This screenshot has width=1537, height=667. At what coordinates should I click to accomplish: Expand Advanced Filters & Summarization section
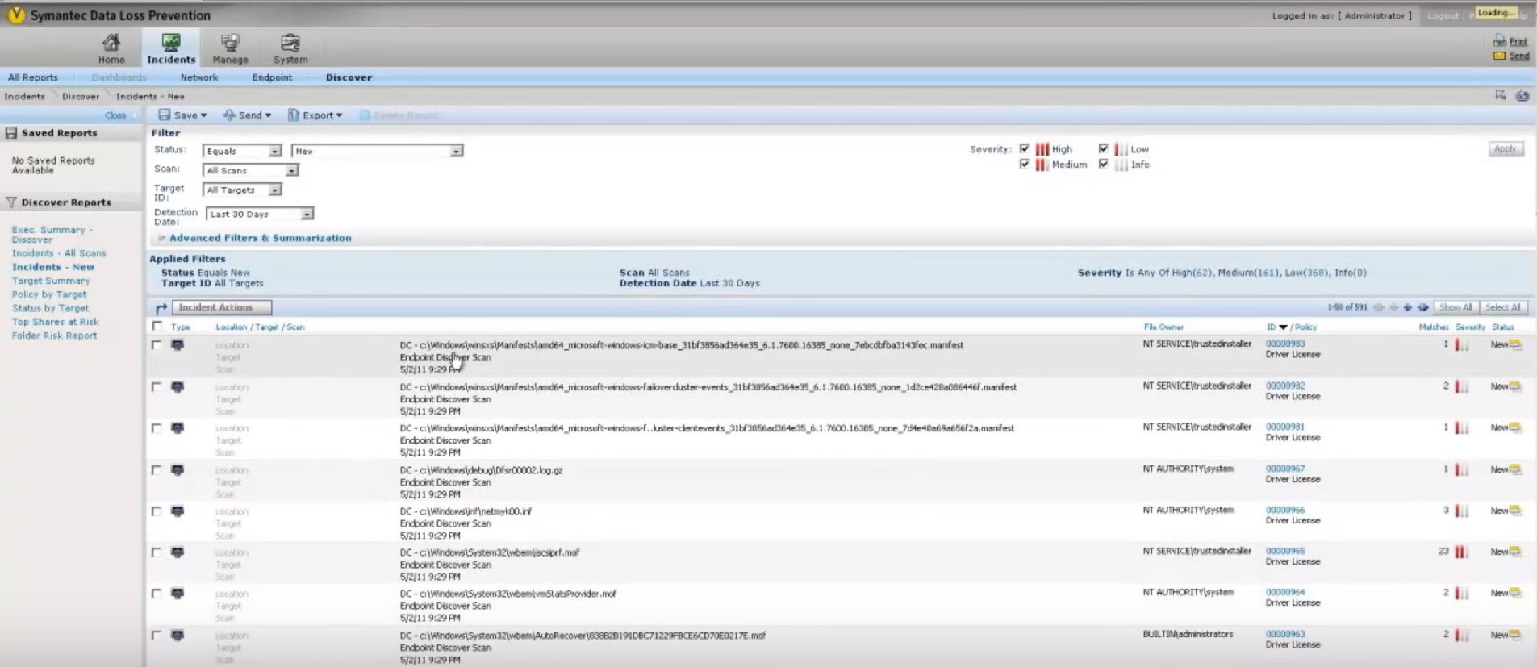pyautogui.click(x=260, y=238)
